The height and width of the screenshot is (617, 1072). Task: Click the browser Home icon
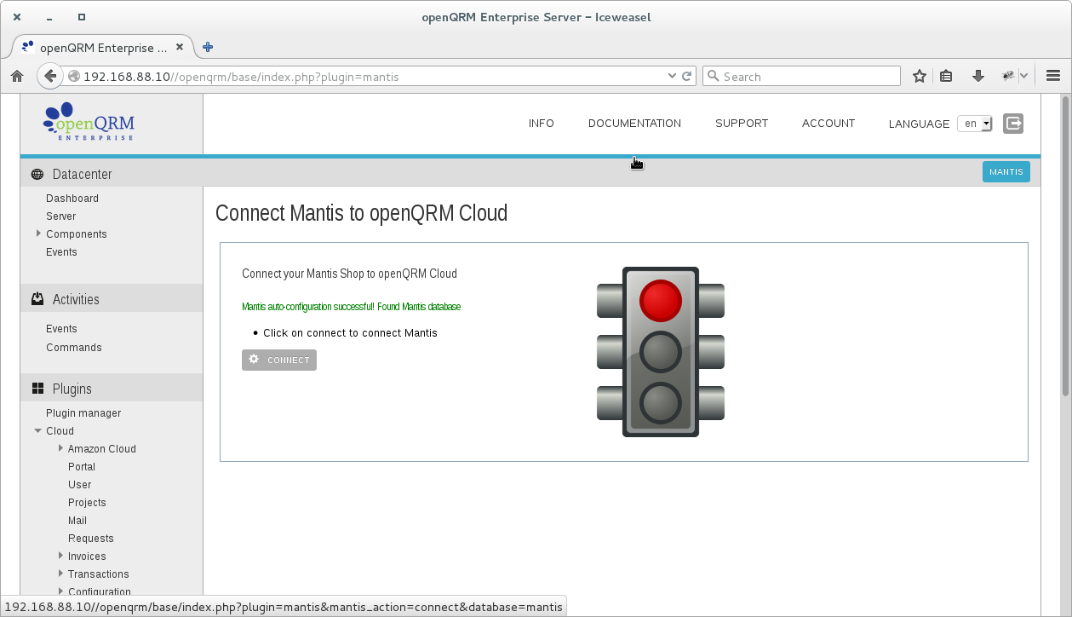coord(17,76)
